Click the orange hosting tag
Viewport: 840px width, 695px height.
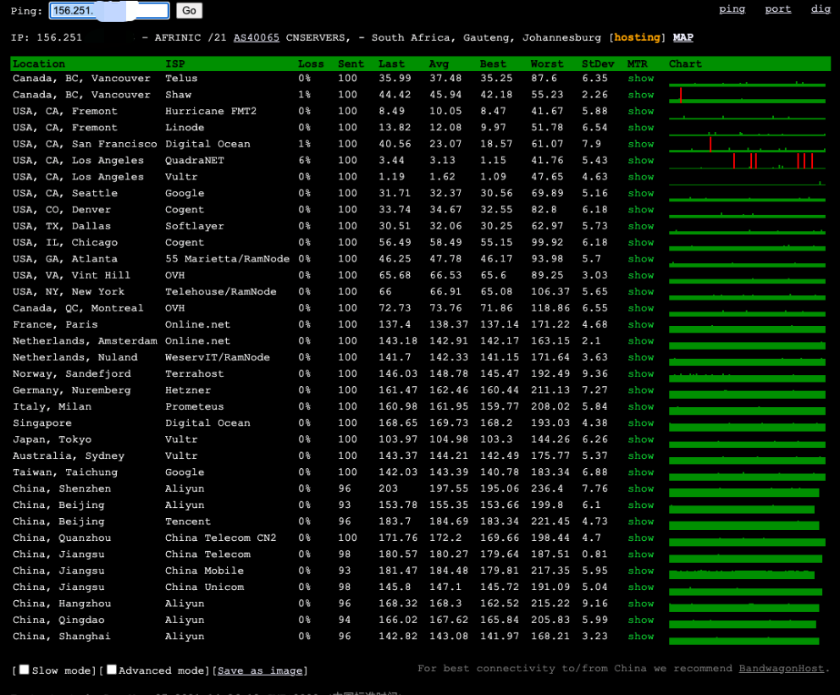coord(637,37)
